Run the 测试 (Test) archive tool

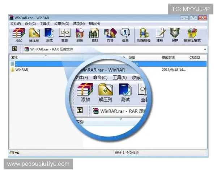pyautogui.click(x=49, y=34)
